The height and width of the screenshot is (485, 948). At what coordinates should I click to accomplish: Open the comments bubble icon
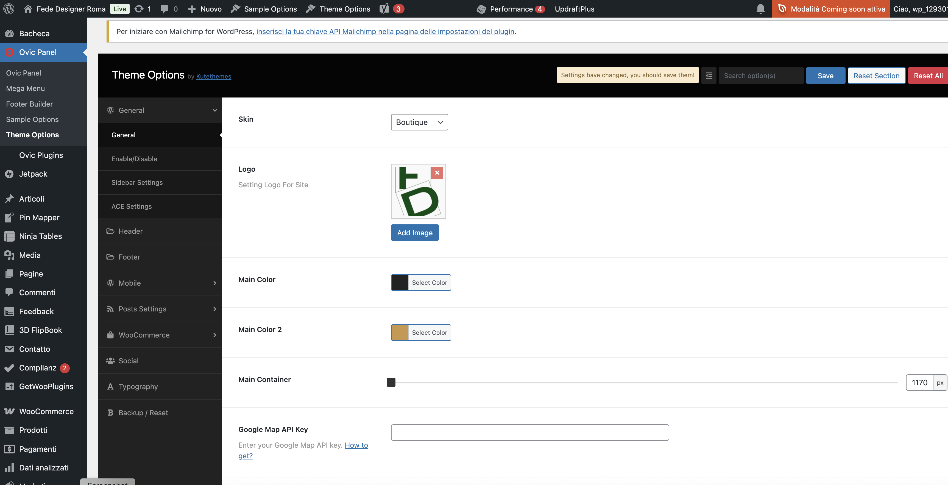pos(164,9)
